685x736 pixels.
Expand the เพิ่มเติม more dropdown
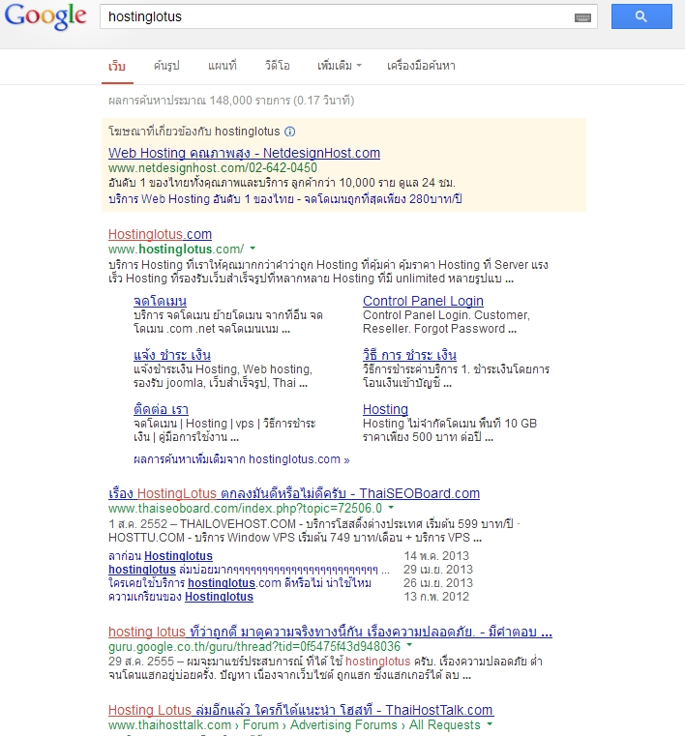[339, 66]
